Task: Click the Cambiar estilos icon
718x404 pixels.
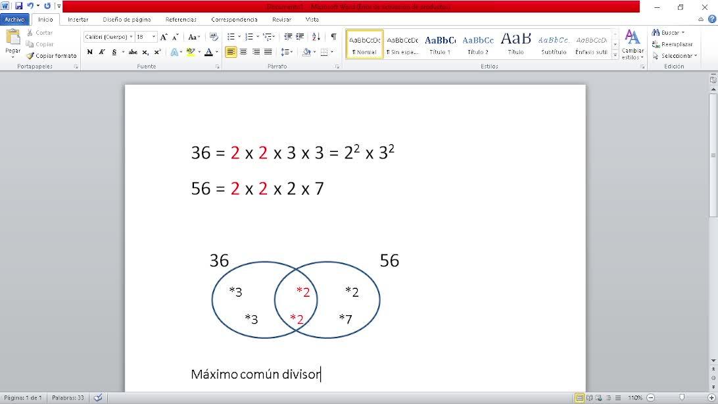Action: click(x=633, y=44)
